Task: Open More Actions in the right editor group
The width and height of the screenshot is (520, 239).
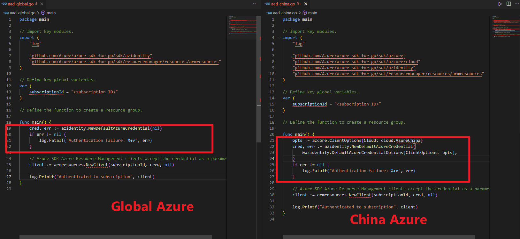Action: (517, 4)
